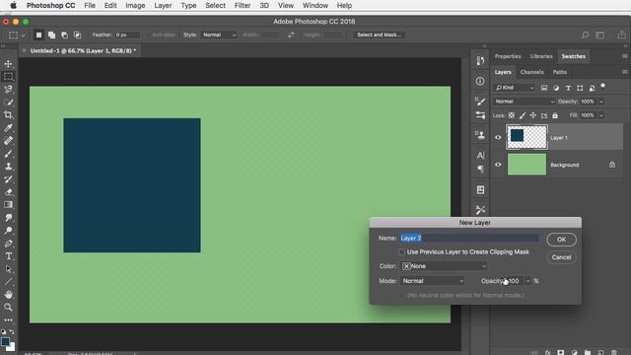Open Opacity dropdown arrow in New Layer
631x355 pixels.
pyautogui.click(x=527, y=281)
